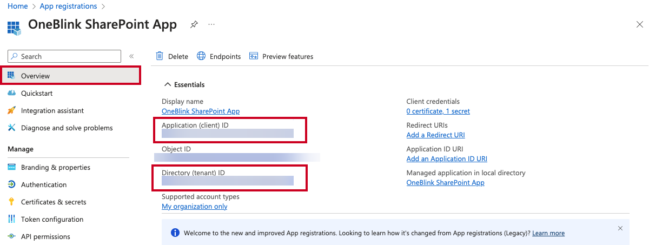Click the Preview features icon
649x245 pixels.
253,56
